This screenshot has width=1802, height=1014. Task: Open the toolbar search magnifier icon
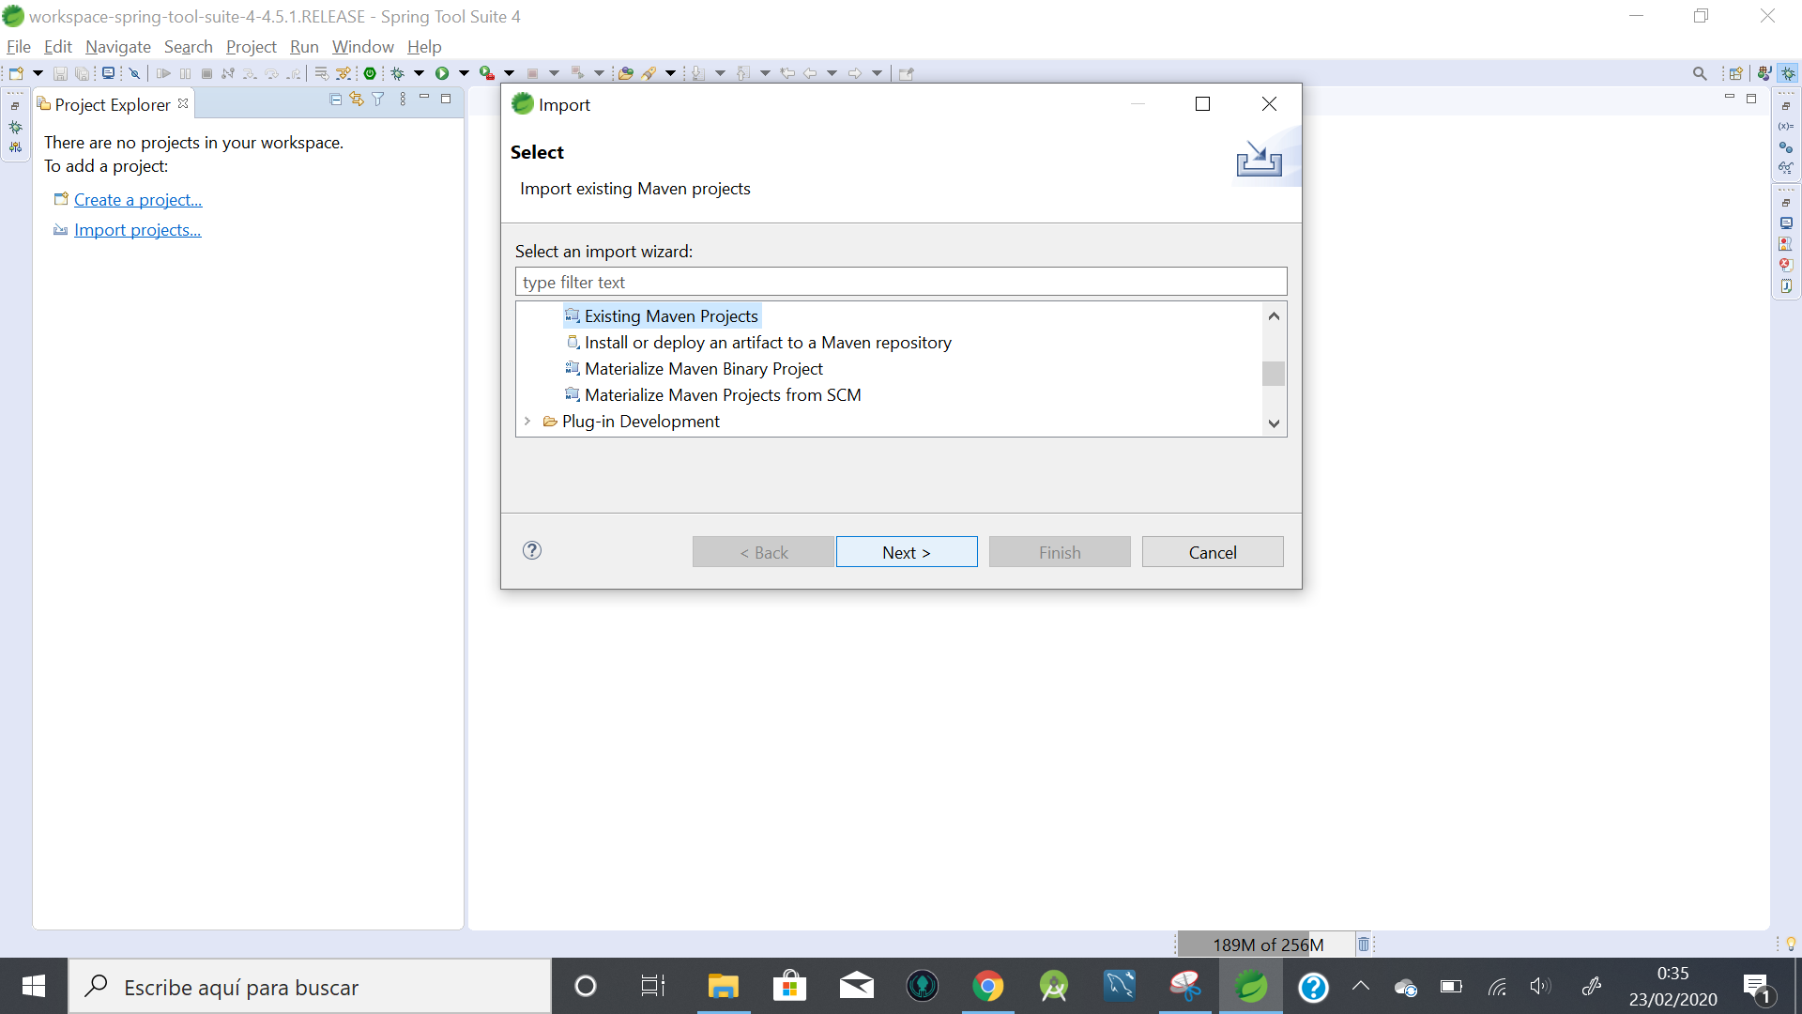point(1699,73)
